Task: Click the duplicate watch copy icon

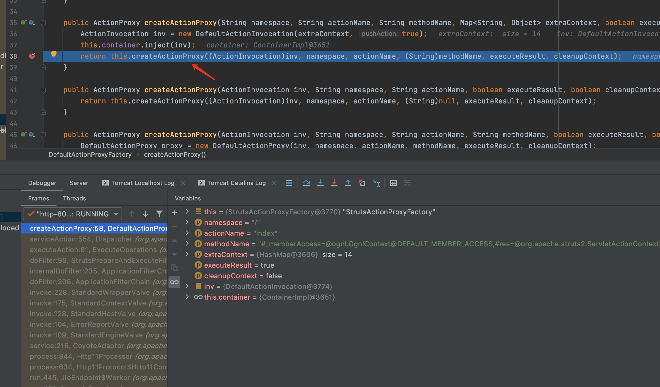Action: click(x=174, y=268)
